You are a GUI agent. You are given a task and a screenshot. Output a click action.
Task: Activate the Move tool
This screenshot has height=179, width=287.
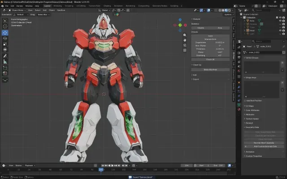tap(5, 33)
